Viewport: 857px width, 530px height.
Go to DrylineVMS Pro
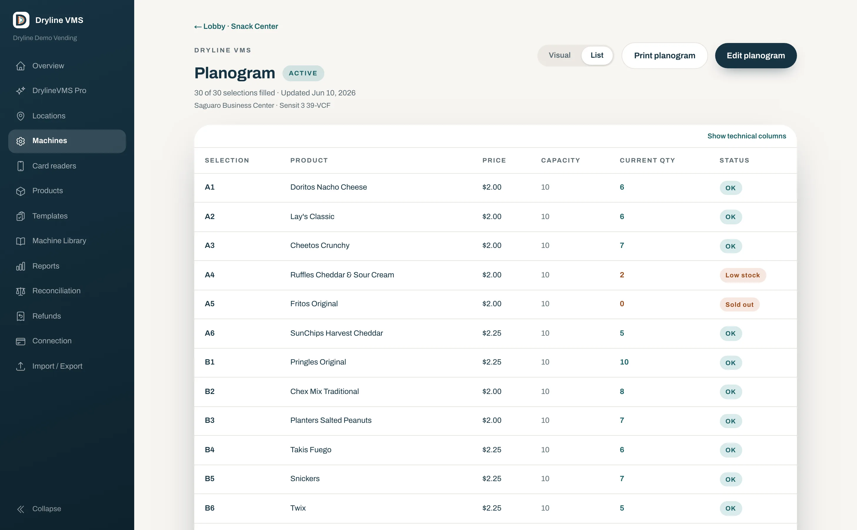[67, 90]
